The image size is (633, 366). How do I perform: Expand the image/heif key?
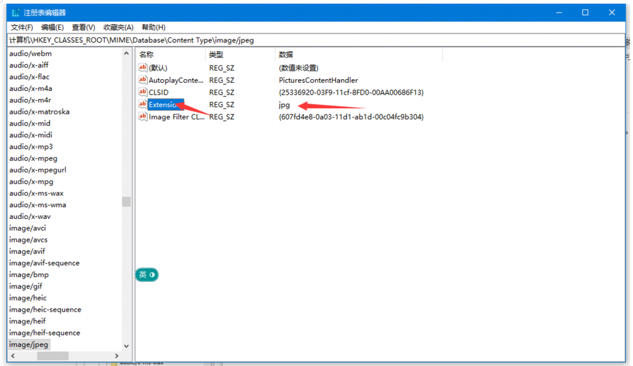tap(27, 320)
